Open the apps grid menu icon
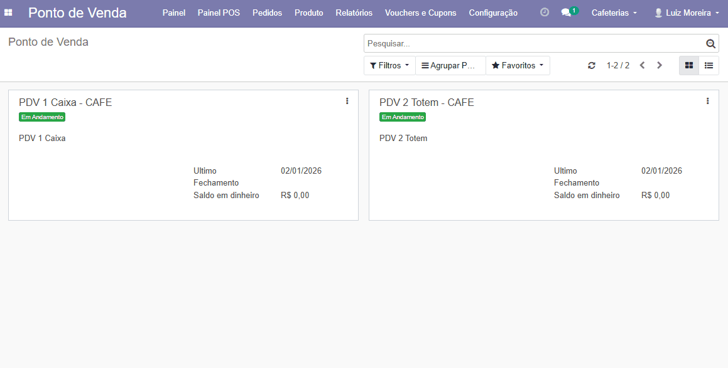This screenshot has height=368, width=728. point(8,13)
